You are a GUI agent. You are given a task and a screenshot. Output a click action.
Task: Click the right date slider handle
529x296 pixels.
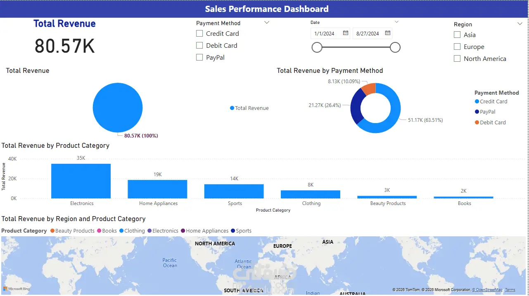(x=395, y=47)
